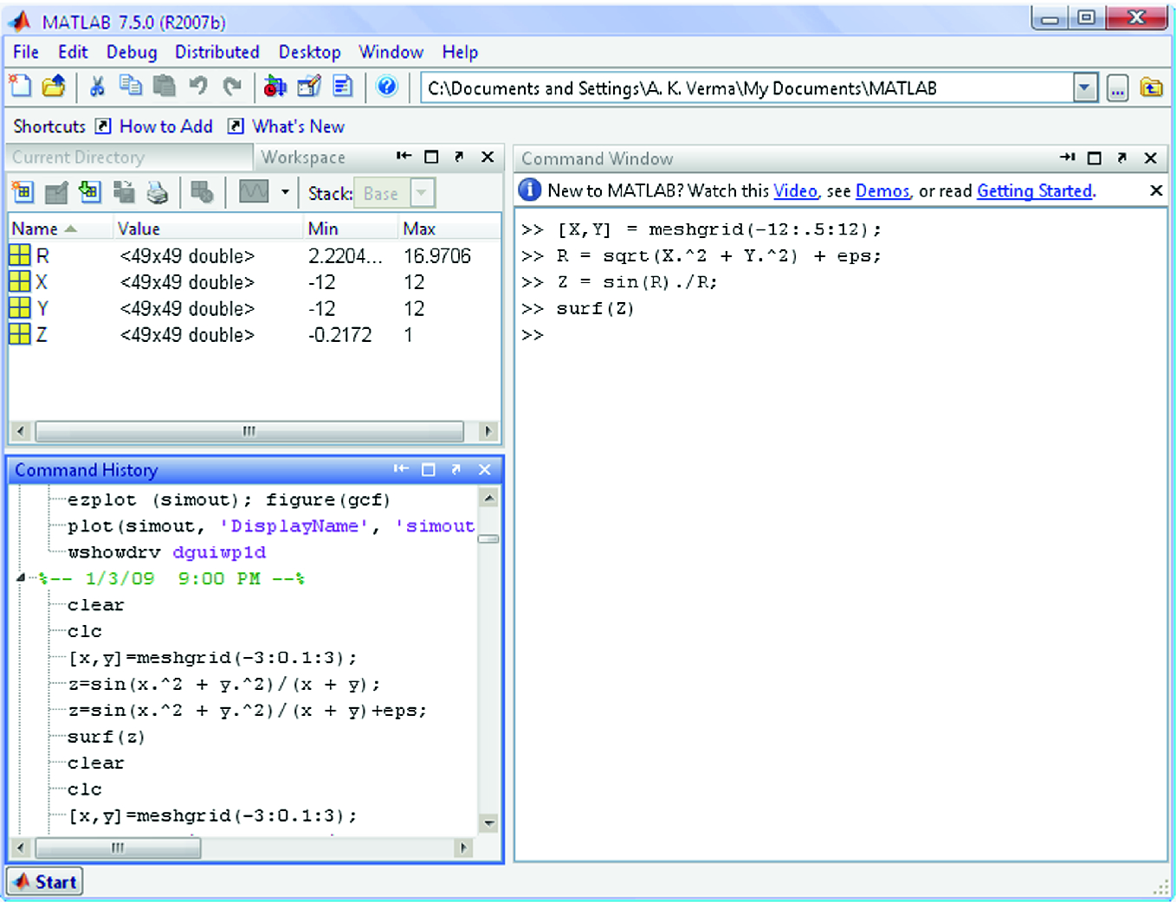Open the Window menu
Viewport: 1176px width, 902px height.
point(391,52)
